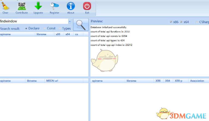This screenshot has width=209, height=121.
Task: Click 'count of total cpp api index is: 23212'
Action: click(x=111, y=45)
